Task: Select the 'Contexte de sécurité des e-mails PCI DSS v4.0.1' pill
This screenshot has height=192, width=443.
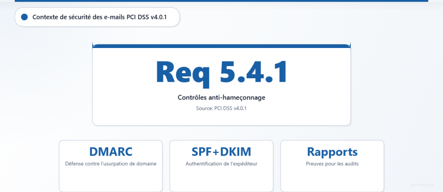Action: 97,17
